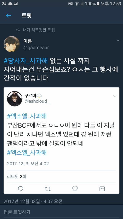
Task: Tap the cloud icon in the status bar
Action: (x=11, y=4)
